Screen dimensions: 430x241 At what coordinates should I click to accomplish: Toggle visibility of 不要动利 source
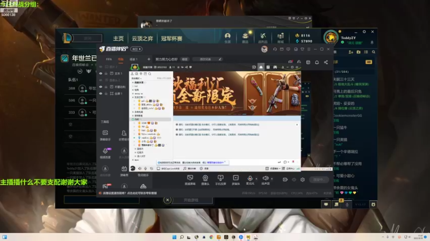tap(101, 87)
